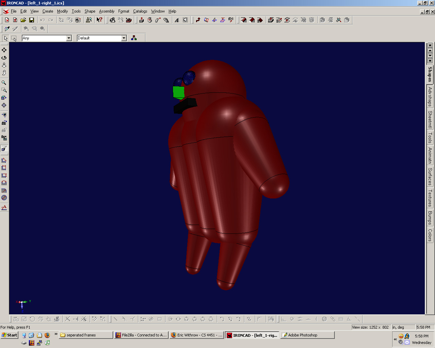This screenshot has height=348, width=435.
Task: Click the Open file folder icon
Action: click(23, 20)
